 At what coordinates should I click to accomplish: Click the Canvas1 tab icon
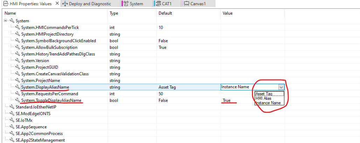point(186,3)
